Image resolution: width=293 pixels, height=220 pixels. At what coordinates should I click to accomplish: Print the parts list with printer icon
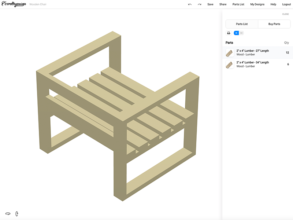coord(229,33)
